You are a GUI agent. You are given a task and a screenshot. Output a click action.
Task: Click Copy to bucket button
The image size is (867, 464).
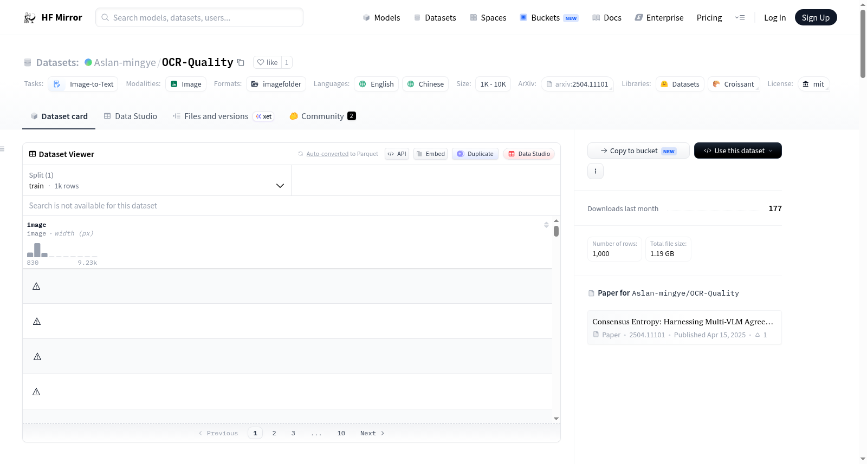[638, 151]
